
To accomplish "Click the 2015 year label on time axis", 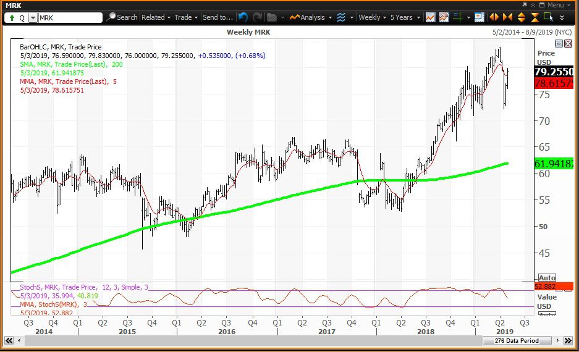I will 127,332.
